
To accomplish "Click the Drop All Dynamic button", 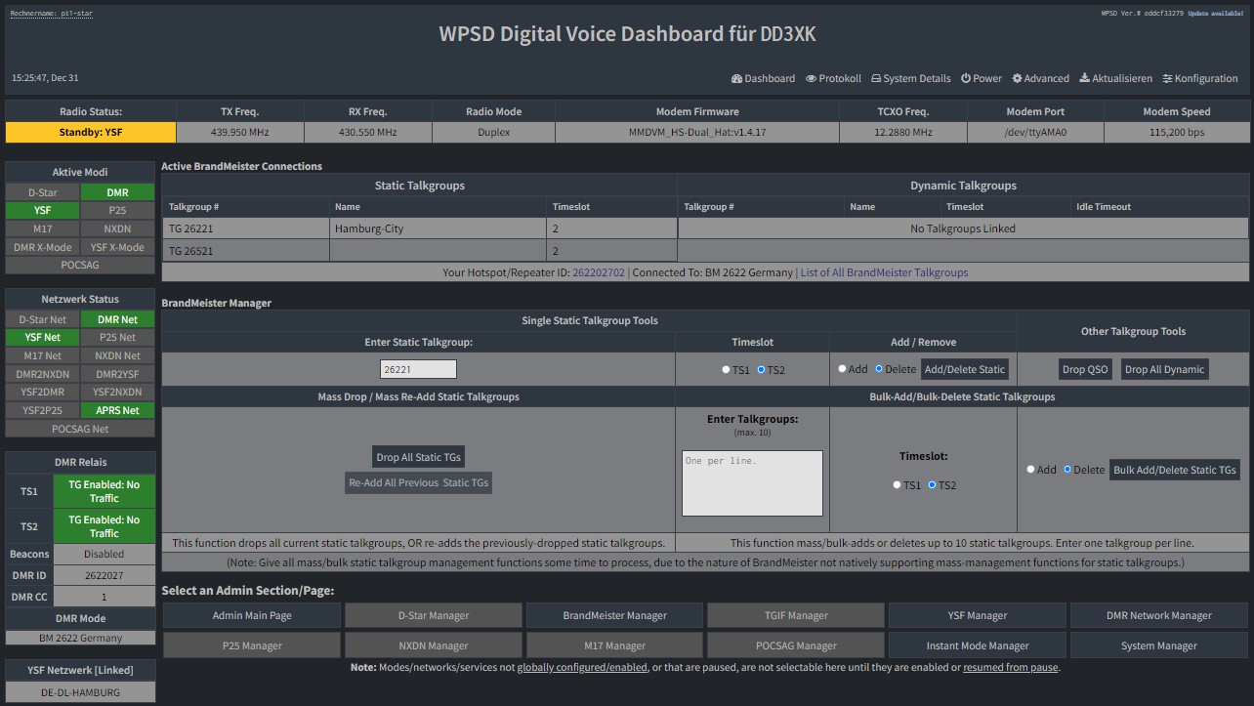I will pos(1165,369).
